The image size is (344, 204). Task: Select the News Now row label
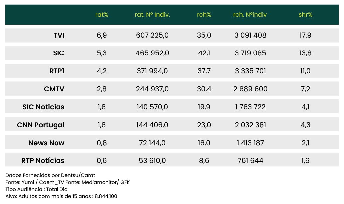click(x=46, y=143)
